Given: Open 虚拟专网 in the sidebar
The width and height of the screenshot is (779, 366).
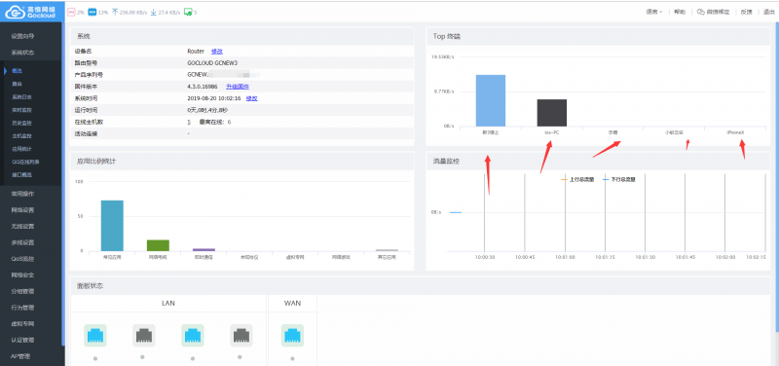Looking at the screenshot, I should (x=22, y=324).
